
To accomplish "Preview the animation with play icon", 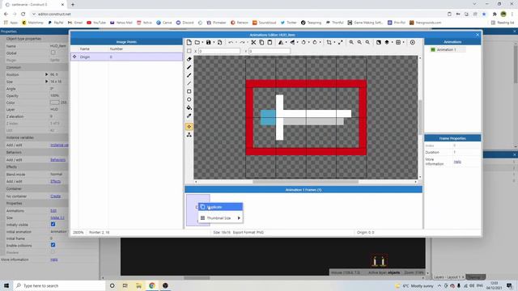I will pyautogui.click(x=413, y=42).
